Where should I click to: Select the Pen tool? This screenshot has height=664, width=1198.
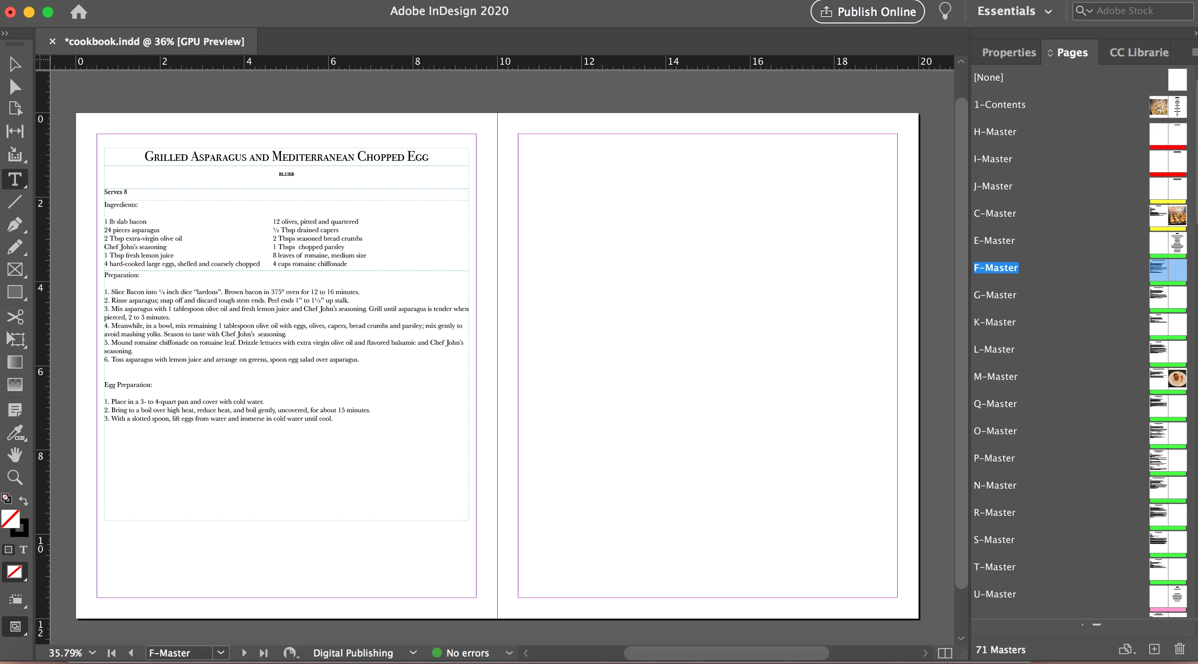[x=15, y=225]
